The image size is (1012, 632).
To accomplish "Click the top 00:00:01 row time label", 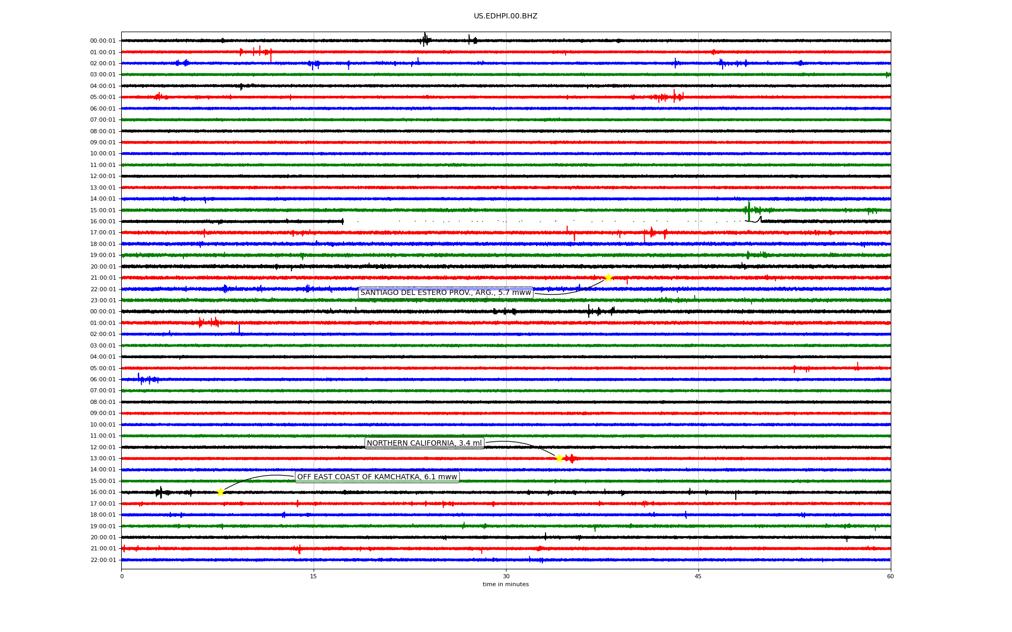I will pyautogui.click(x=103, y=41).
